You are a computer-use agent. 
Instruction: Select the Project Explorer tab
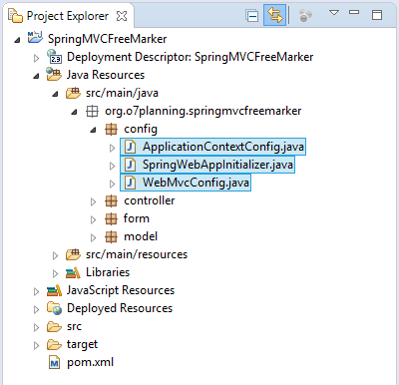tap(68, 16)
